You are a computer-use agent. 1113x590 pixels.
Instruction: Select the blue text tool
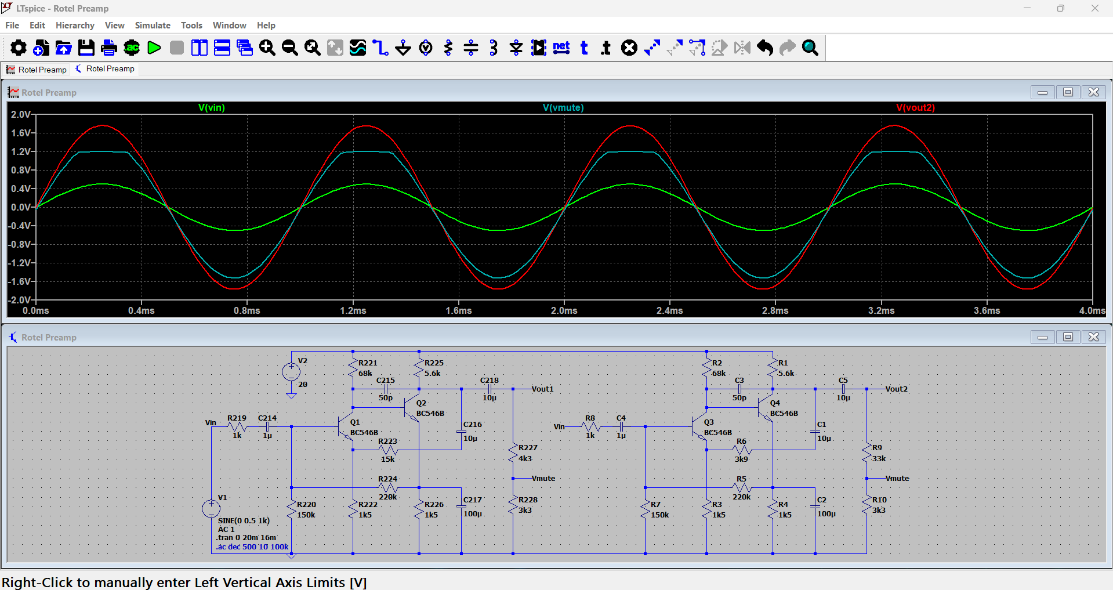click(584, 48)
